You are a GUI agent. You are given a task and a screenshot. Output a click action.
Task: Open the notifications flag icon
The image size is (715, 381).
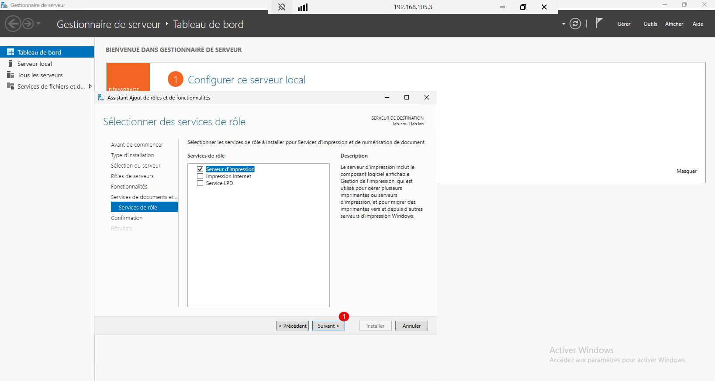(599, 23)
